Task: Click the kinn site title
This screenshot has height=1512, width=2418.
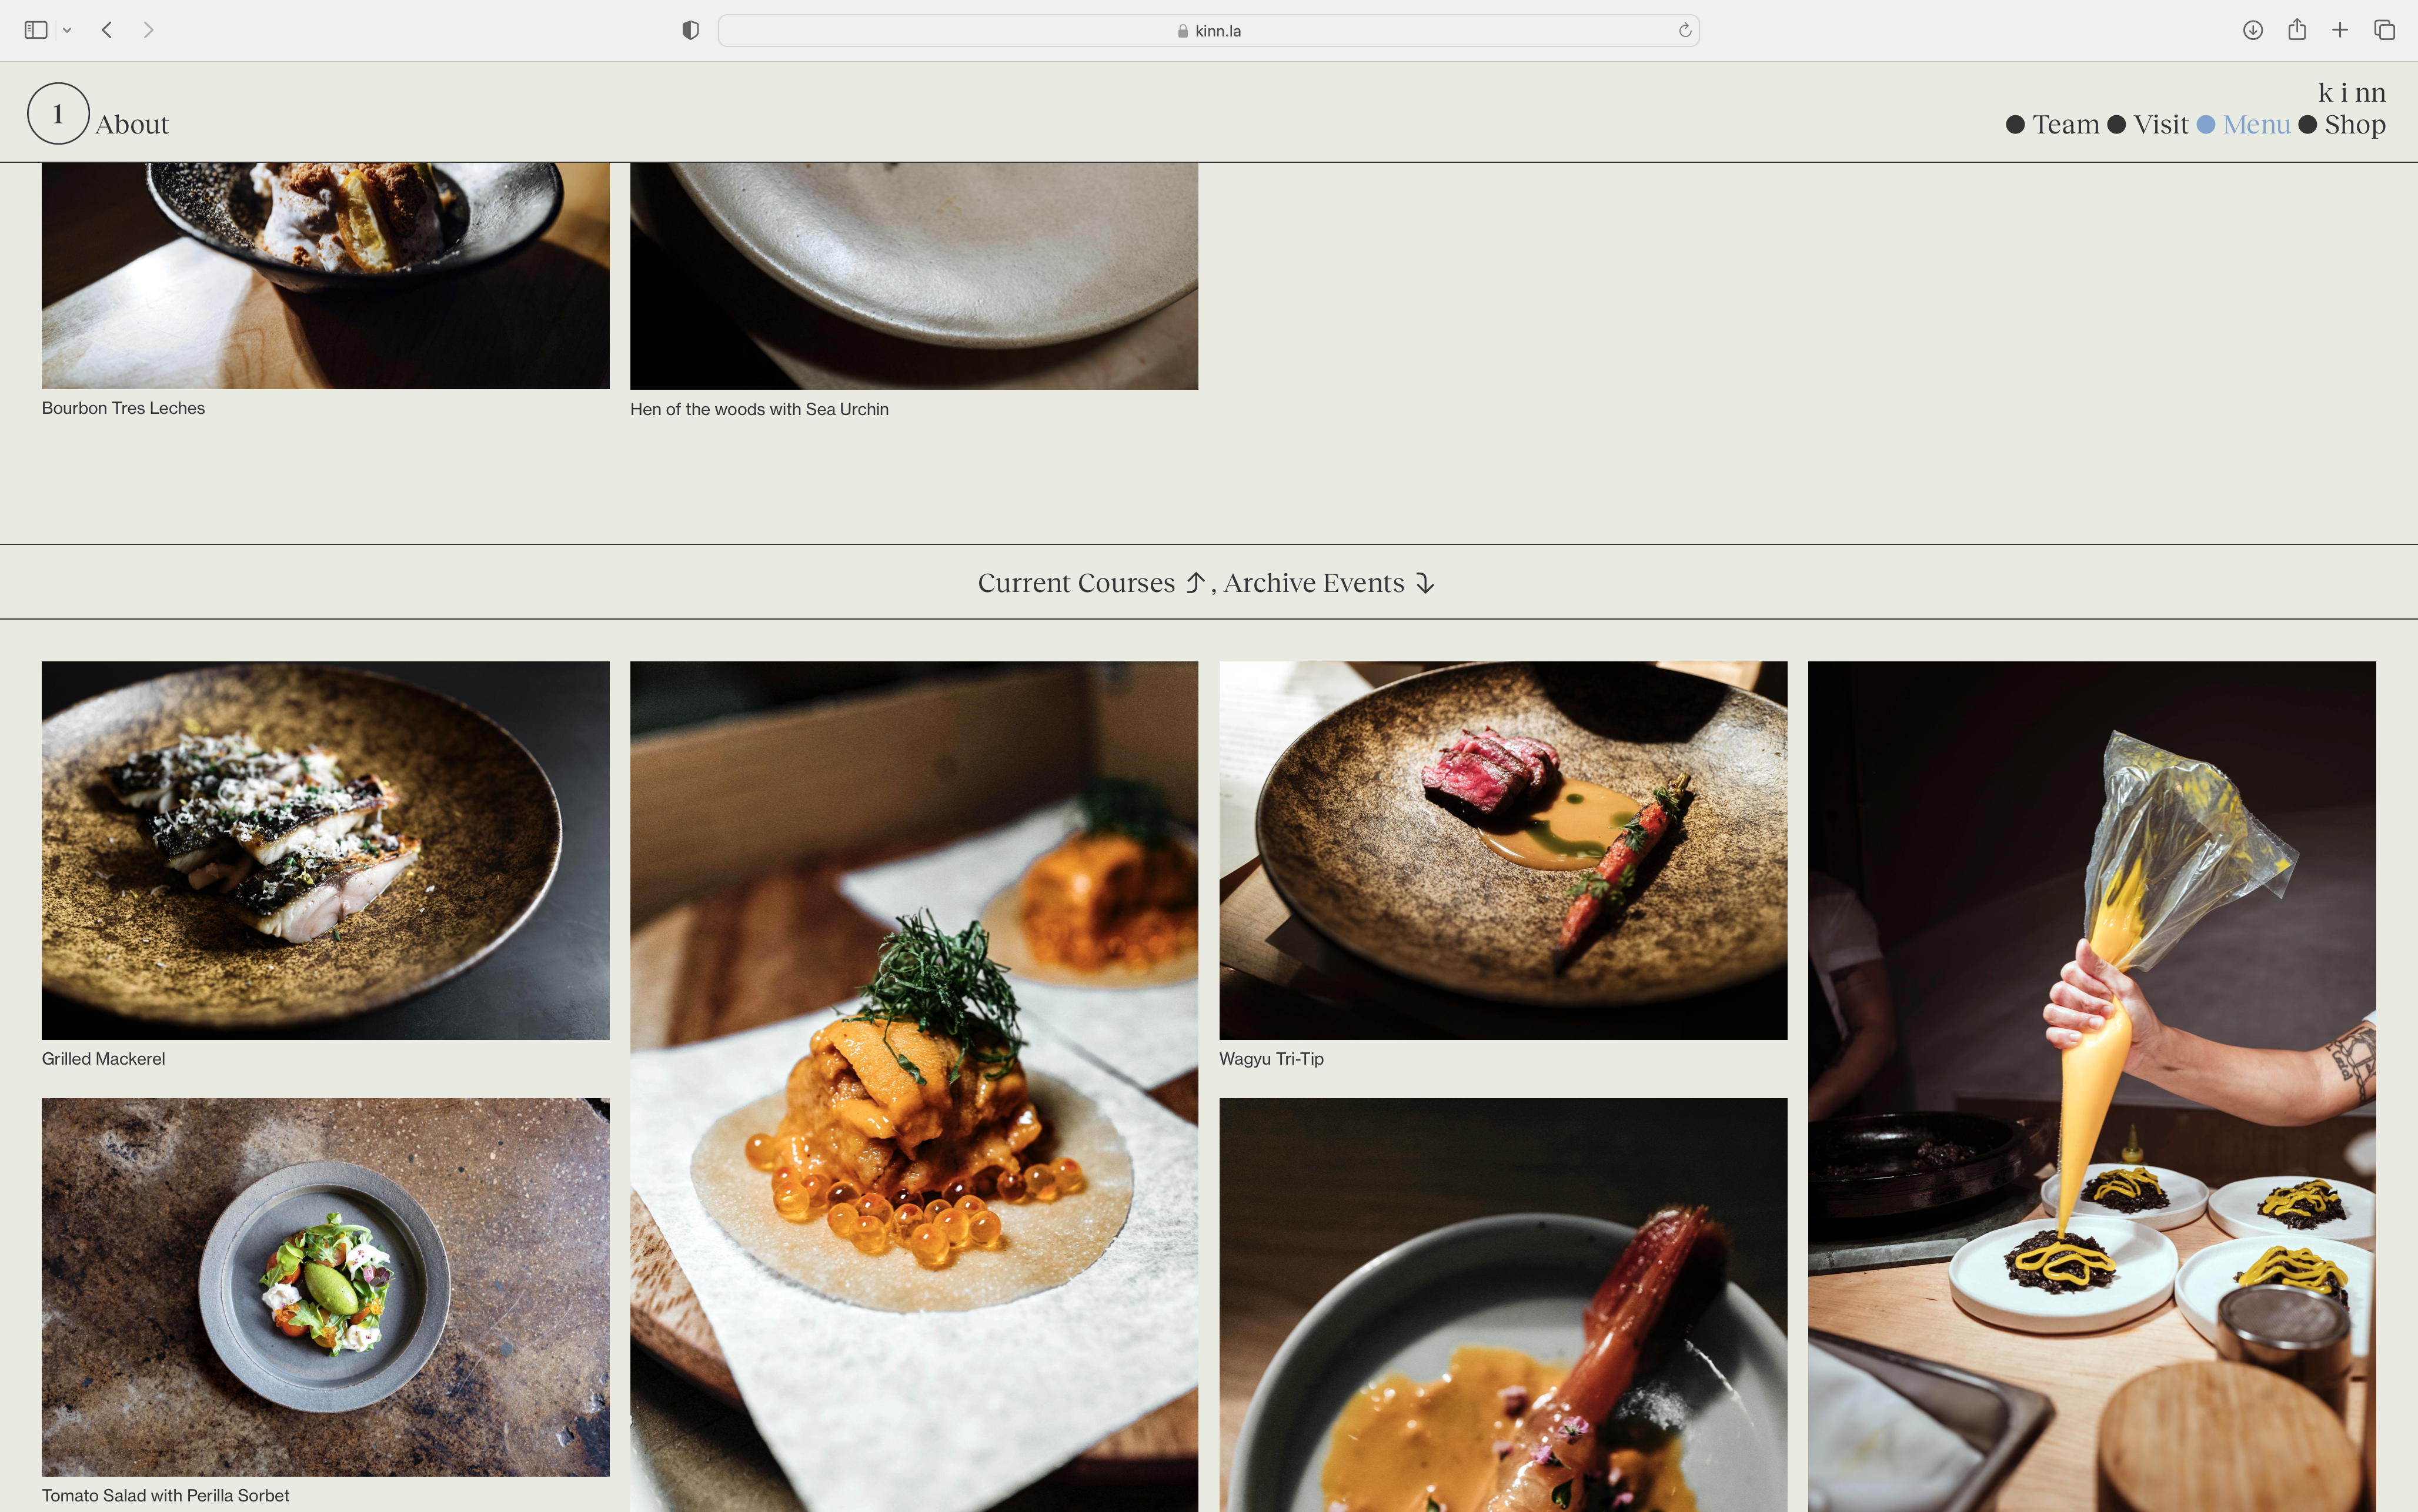Action: [x=2351, y=92]
